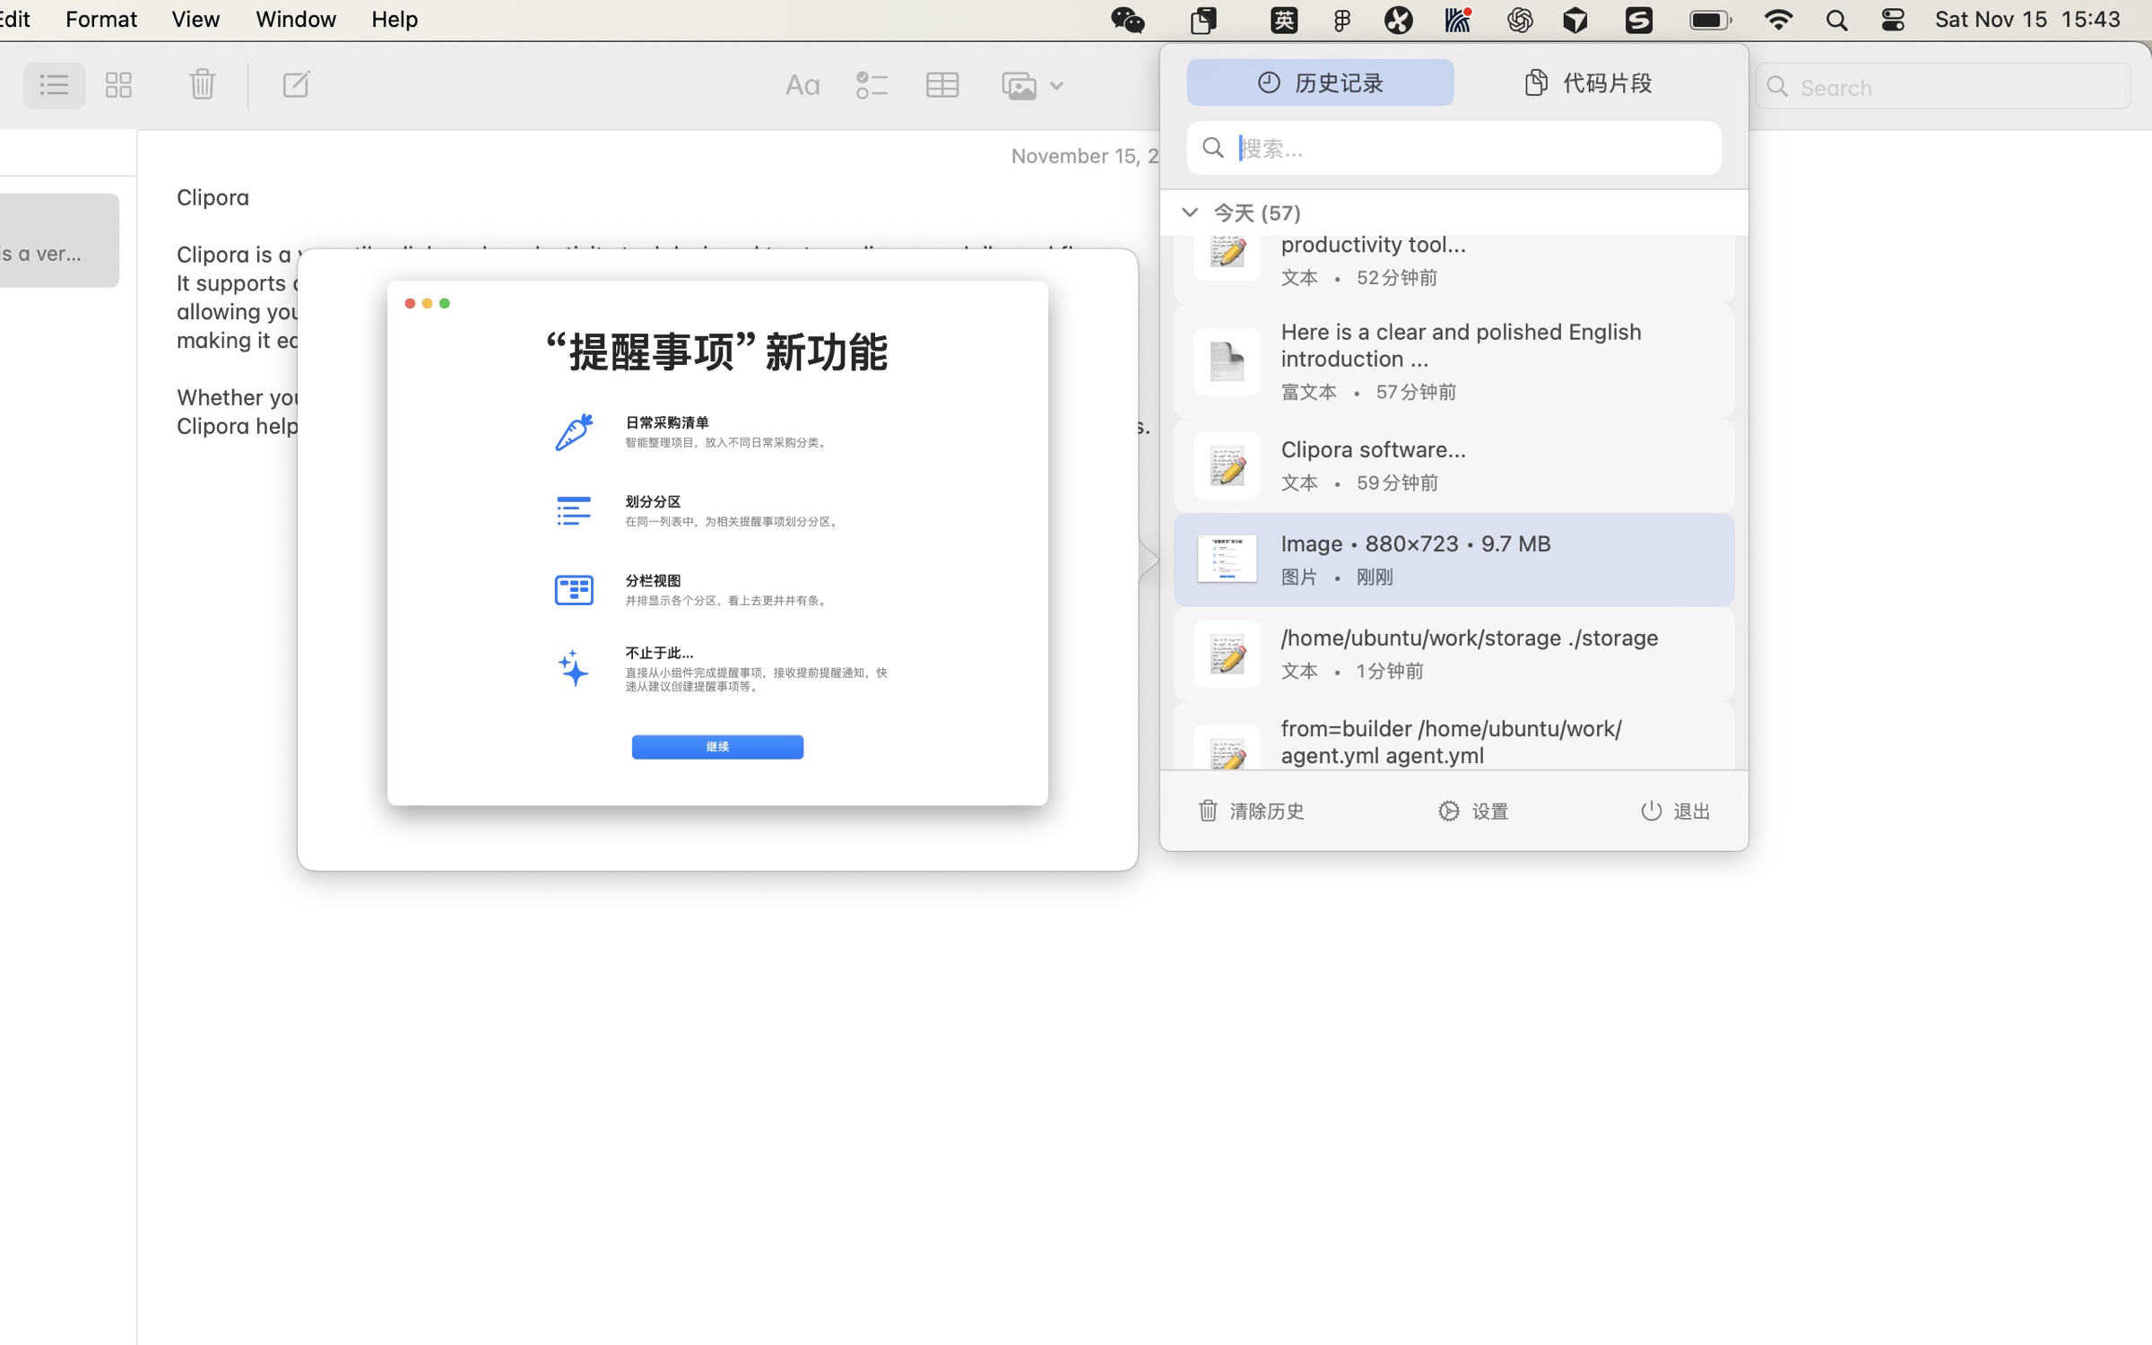The width and height of the screenshot is (2152, 1345).
Task: Add a table via table icon
Action: [x=942, y=86]
